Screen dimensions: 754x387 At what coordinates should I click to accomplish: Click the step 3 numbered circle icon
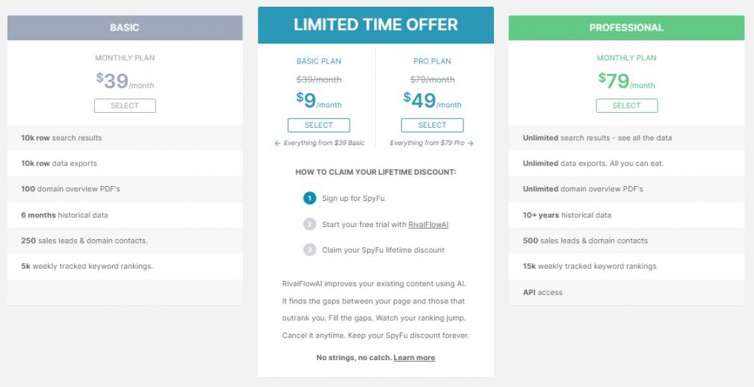(x=310, y=250)
